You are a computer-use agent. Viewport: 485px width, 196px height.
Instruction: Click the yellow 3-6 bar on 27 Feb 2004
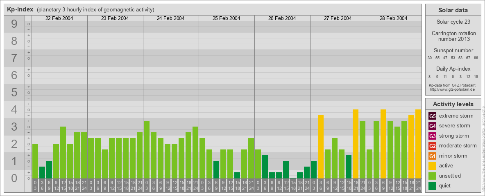click(321, 147)
